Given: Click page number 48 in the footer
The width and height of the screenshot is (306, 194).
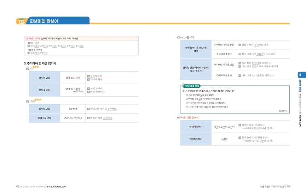Looking at the screenshot, I should pyautogui.click(x=18, y=186).
